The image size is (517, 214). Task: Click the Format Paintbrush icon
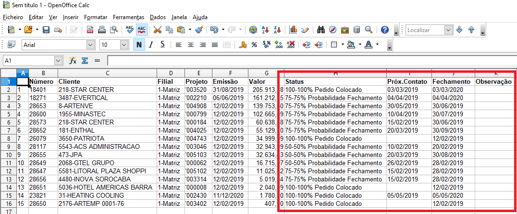[x=199, y=30]
